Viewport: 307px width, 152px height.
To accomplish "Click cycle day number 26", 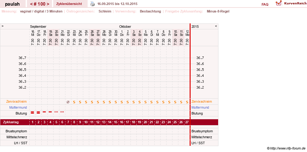I will pos(181,122).
